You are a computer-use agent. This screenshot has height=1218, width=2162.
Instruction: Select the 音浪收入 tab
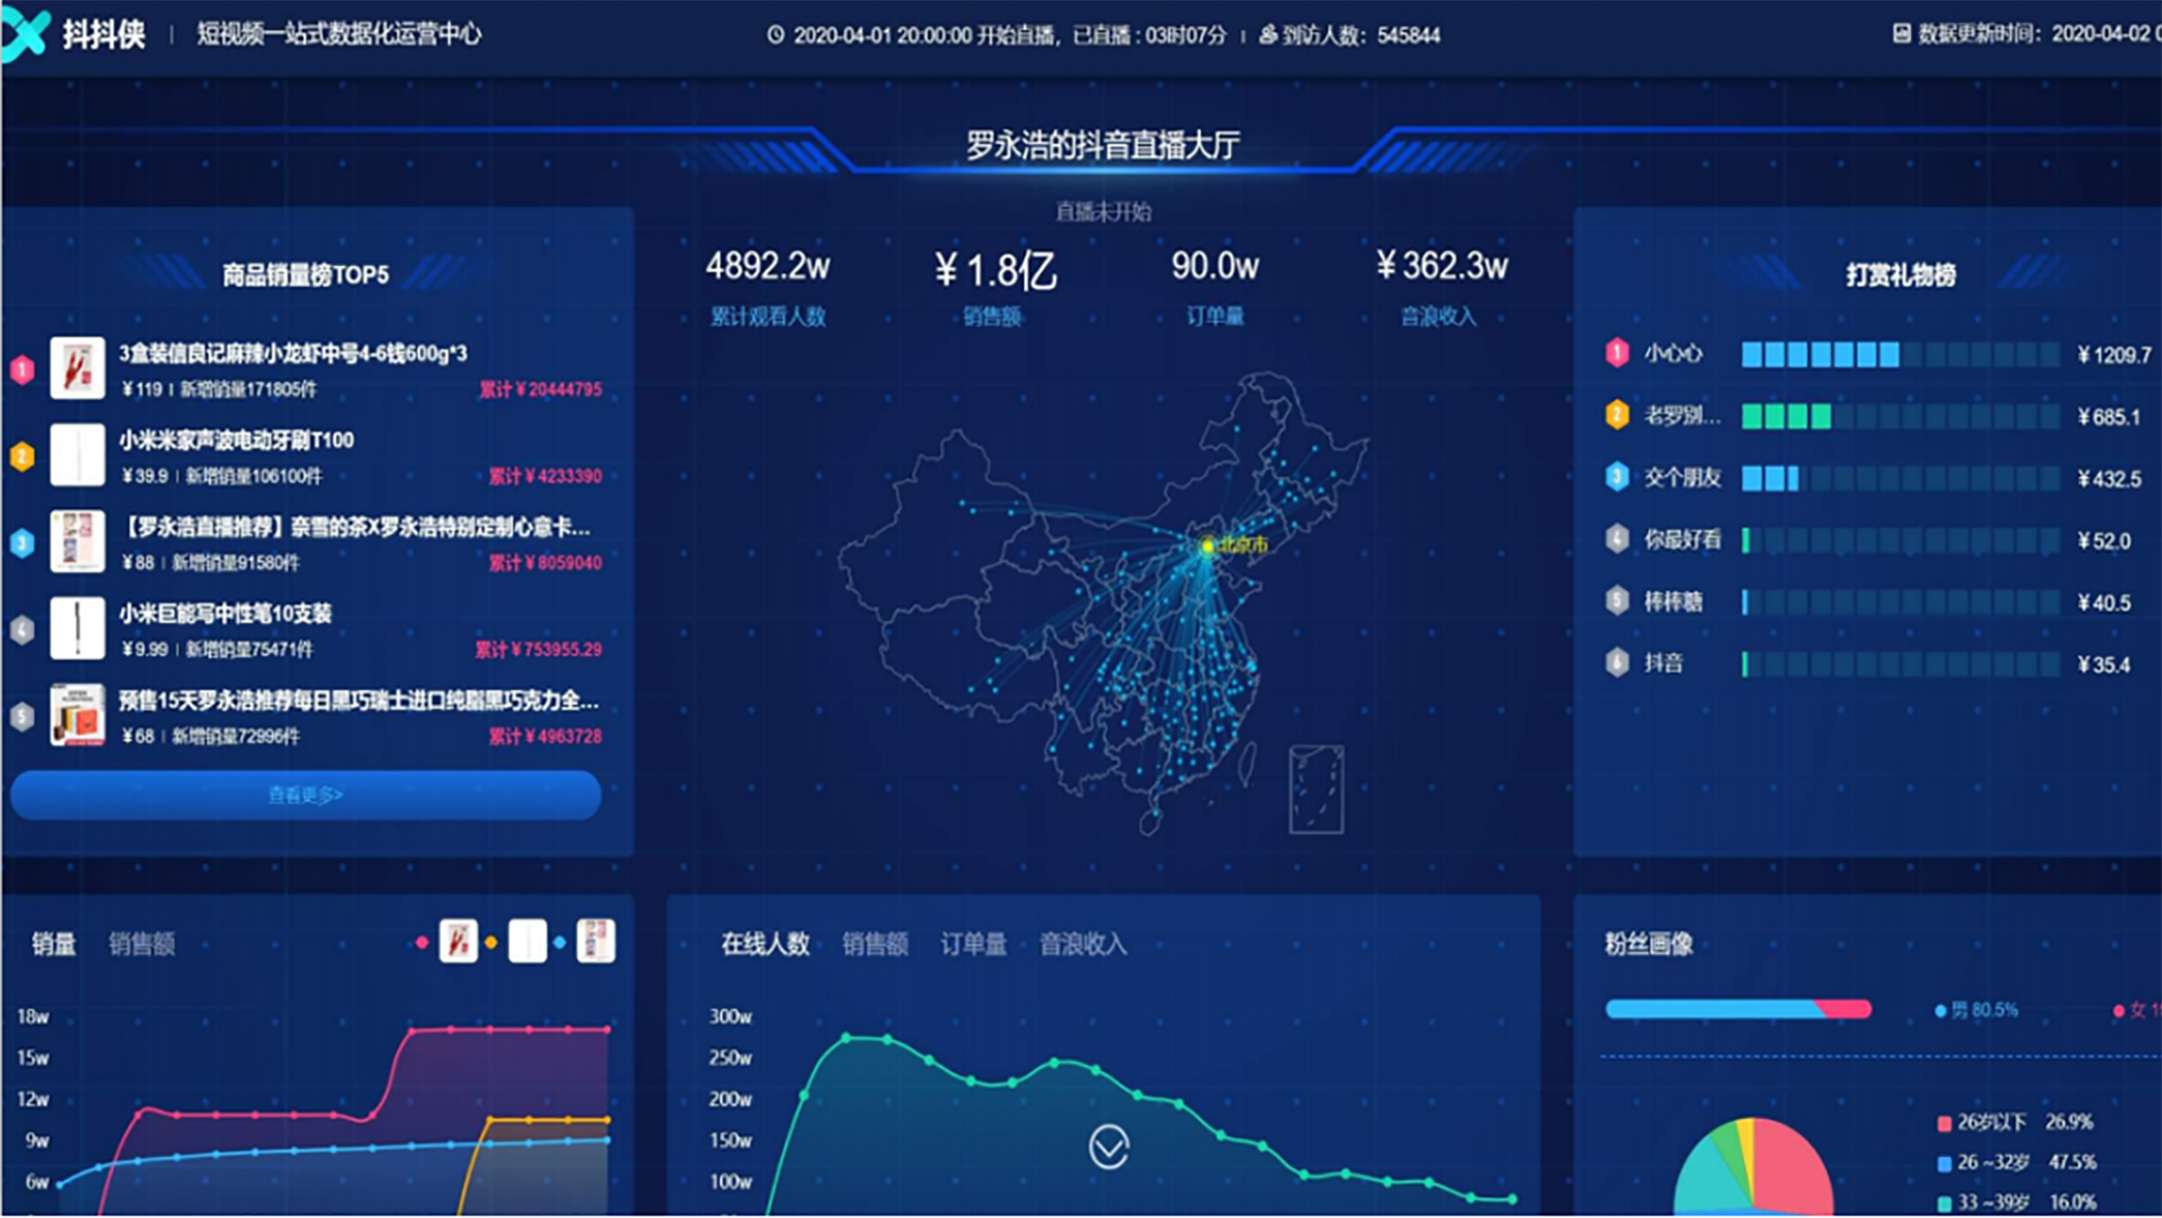click(x=1083, y=943)
